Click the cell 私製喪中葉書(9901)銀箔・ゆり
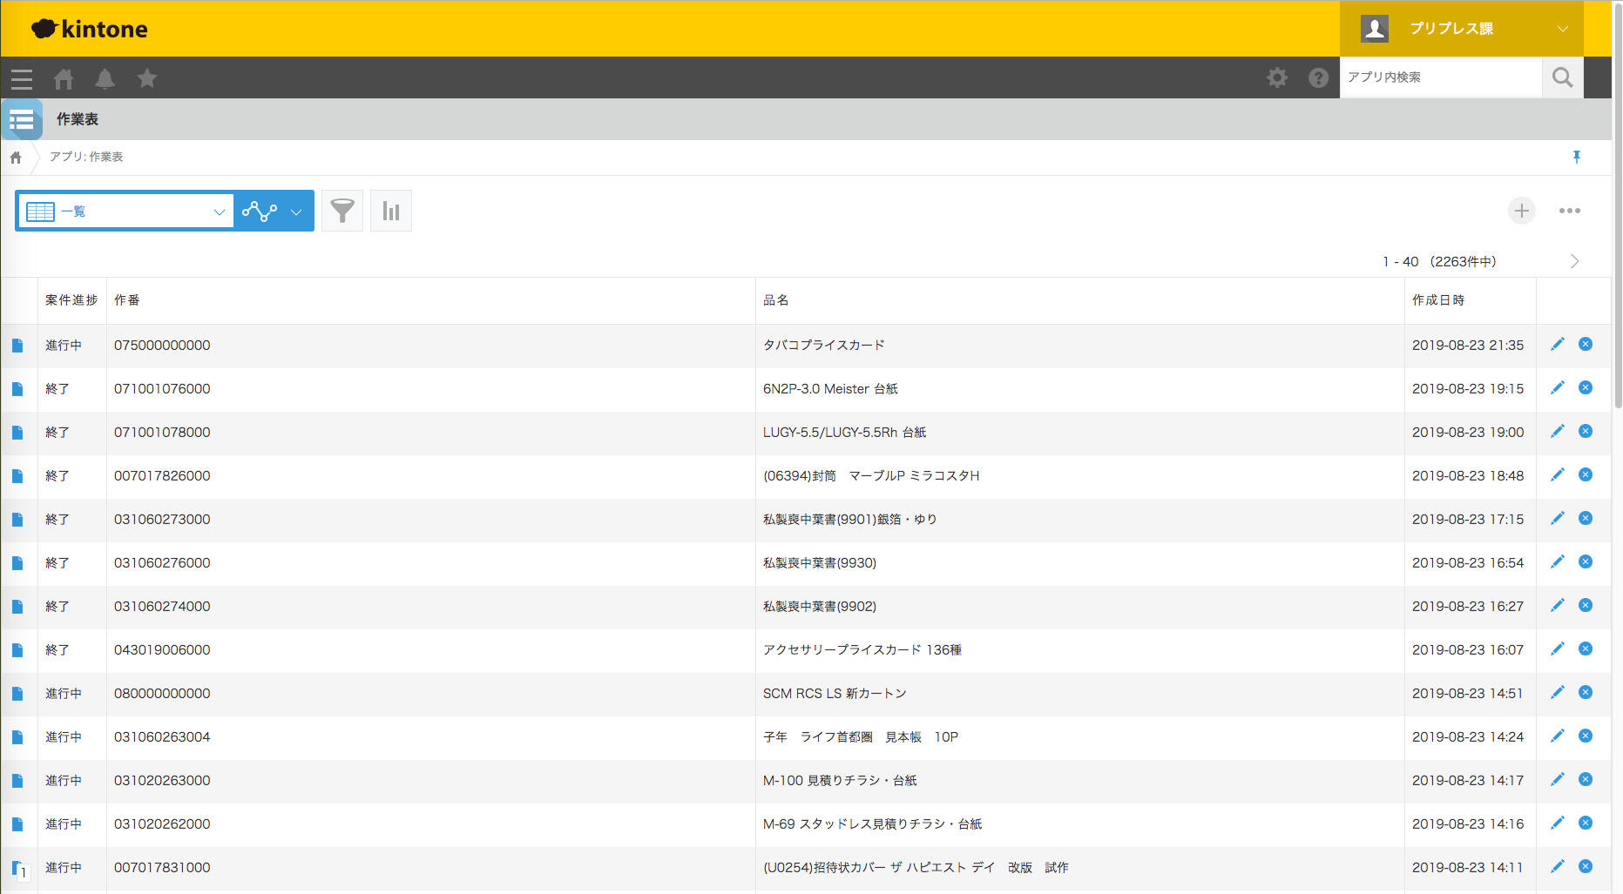The image size is (1623, 894). click(x=1079, y=520)
